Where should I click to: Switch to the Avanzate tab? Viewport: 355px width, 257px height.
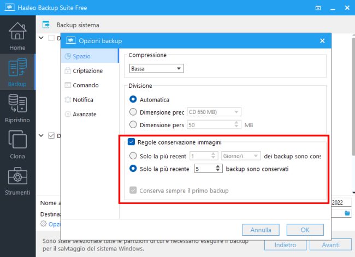90,114
